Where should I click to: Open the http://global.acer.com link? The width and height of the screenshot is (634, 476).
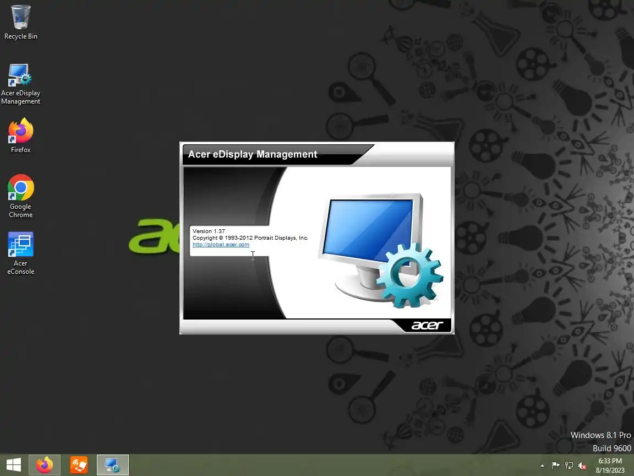click(x=221, y=245)
